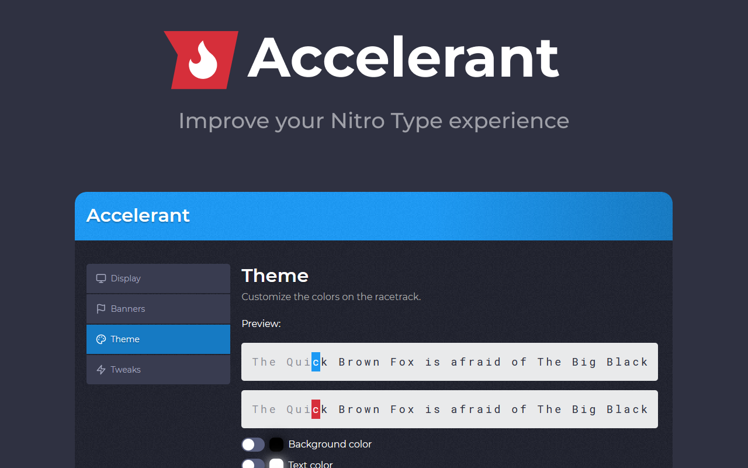The width and height of the screenshot is (748, 468).
Task: Click the red flame logo icon
Action: (201, 60)
